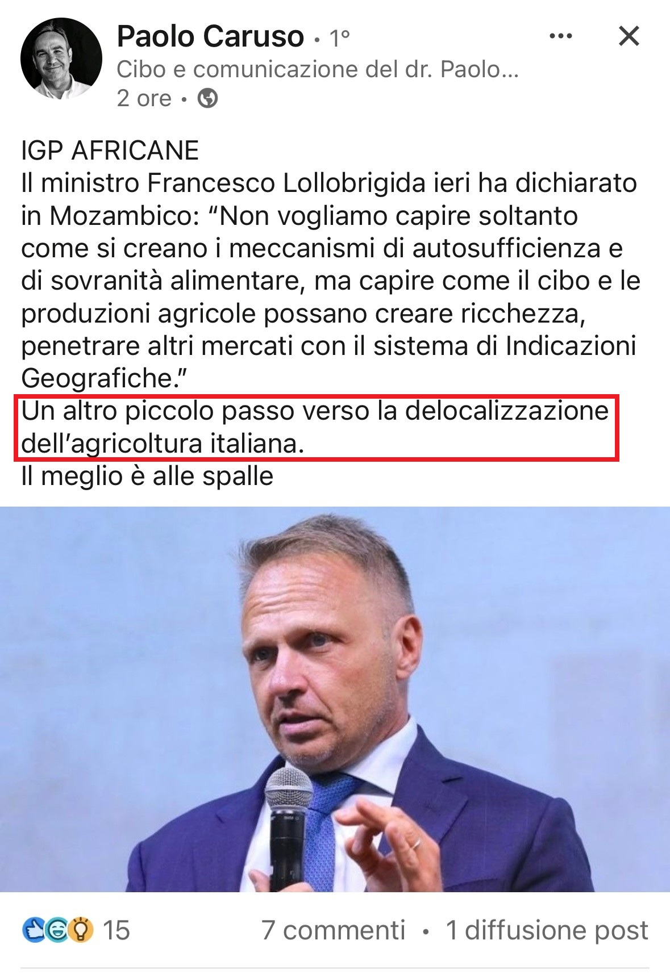This screenshot has width=670, height=974.
Task: Click the IGP AFRICANE heading text
Action: (110, 151)
